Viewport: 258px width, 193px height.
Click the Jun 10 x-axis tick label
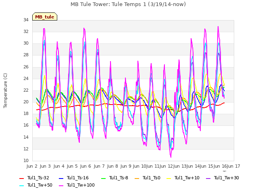[139, 166]
